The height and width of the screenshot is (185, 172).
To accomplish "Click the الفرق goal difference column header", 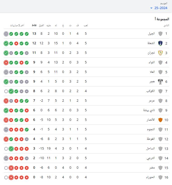I will tap(41, 25).
